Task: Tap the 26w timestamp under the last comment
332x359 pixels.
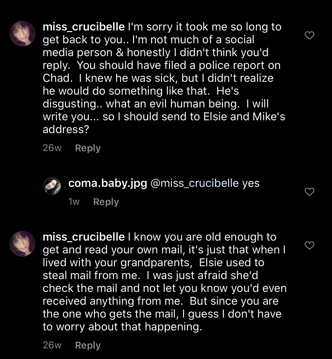Action: (x=52, y=345)
